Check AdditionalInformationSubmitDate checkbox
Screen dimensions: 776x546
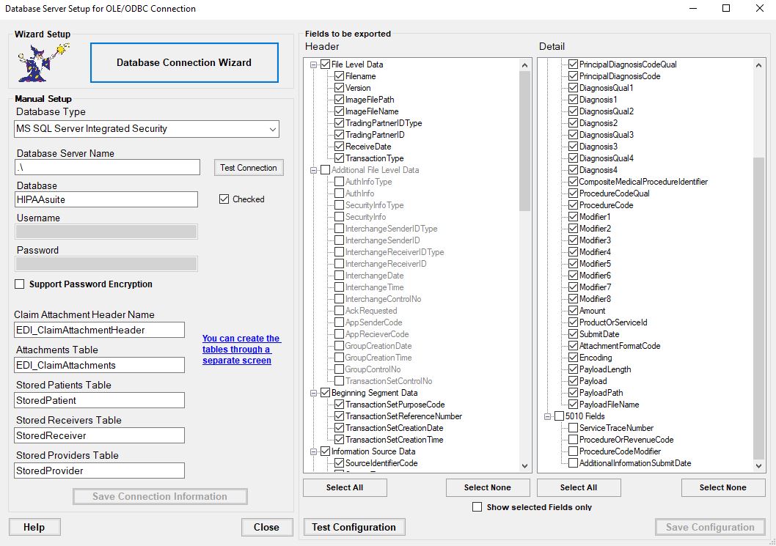pos(573,463)
